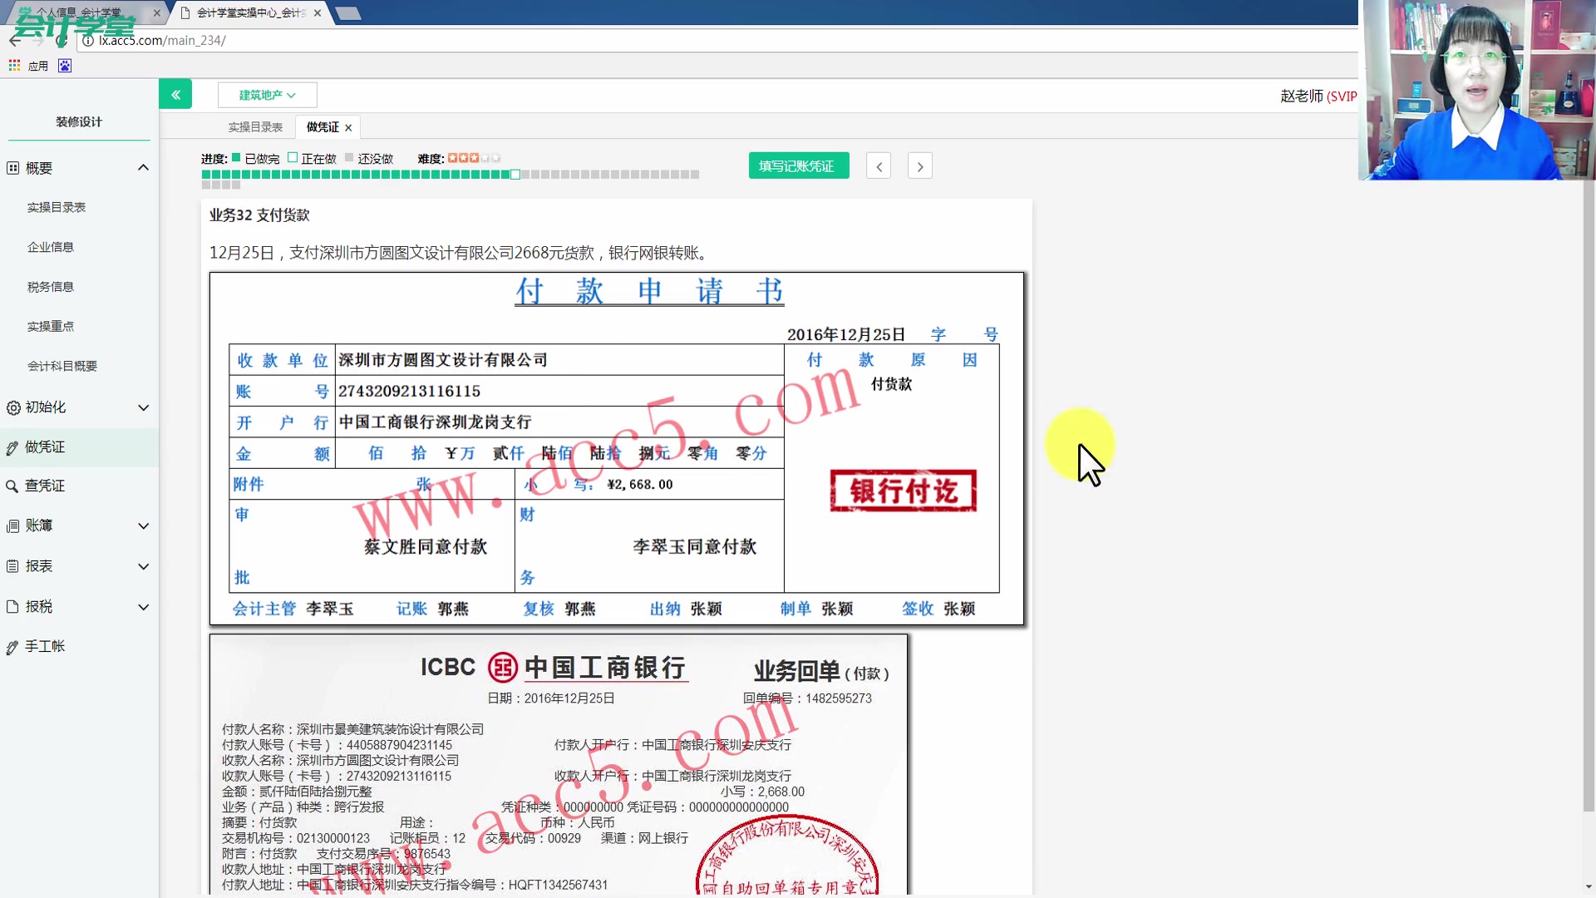Click the 填写记账凭证 button
Viewport: 1596px width, 898px height.
pos(797,166)
